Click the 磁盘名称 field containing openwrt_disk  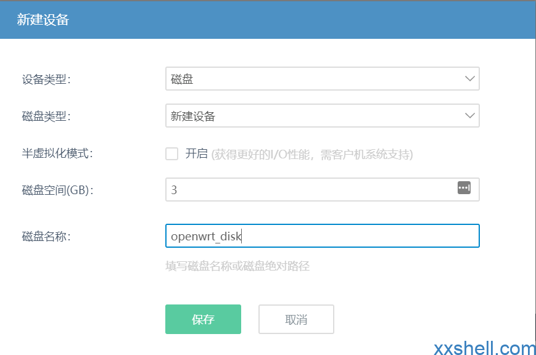click(x=322, y=235)
